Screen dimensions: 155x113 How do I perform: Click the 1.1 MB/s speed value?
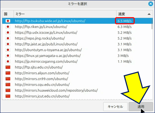pos(125,62)
